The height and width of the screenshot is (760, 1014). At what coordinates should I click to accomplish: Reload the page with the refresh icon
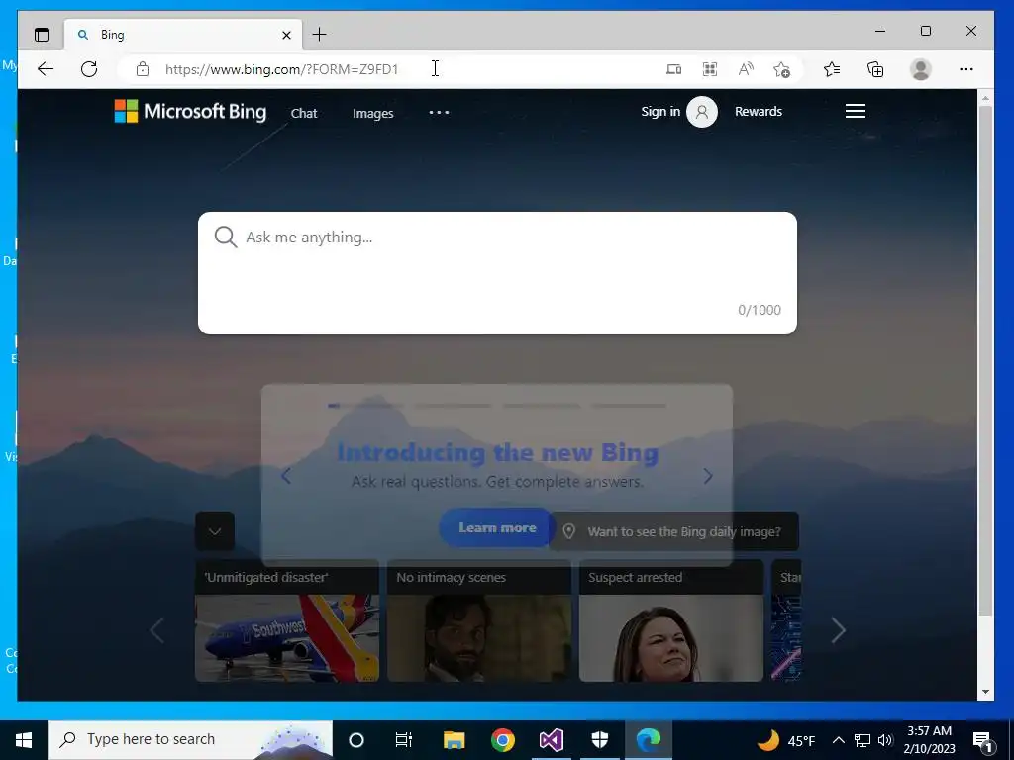coord(89,69)
